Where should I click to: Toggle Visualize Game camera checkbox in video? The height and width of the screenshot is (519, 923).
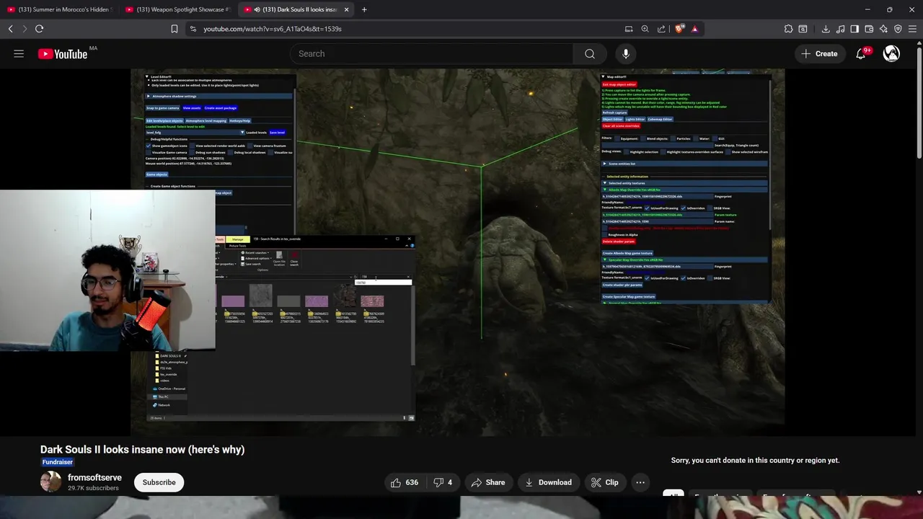[149, 152]
